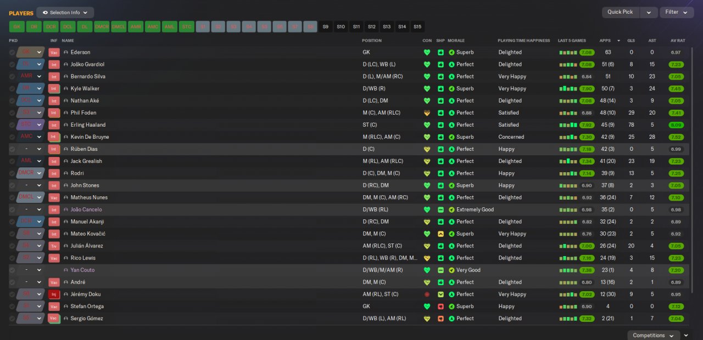
Task: Click Phil Foden's orange condition heart icon
Action: point(427,113)
